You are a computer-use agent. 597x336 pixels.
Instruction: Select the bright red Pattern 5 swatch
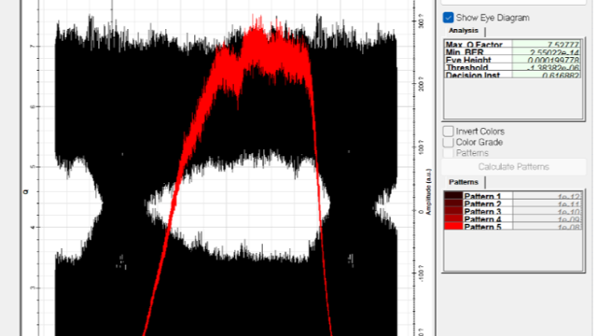point(453,226)
